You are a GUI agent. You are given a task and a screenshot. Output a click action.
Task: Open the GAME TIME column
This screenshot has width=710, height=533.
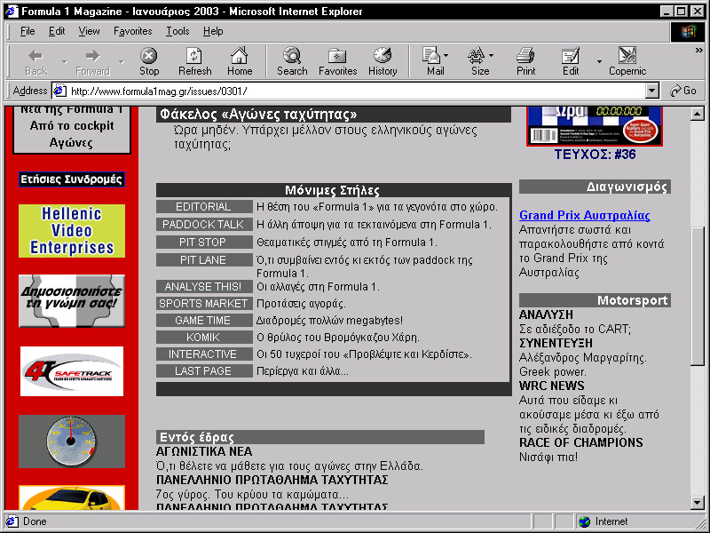(x=204, y=321)
